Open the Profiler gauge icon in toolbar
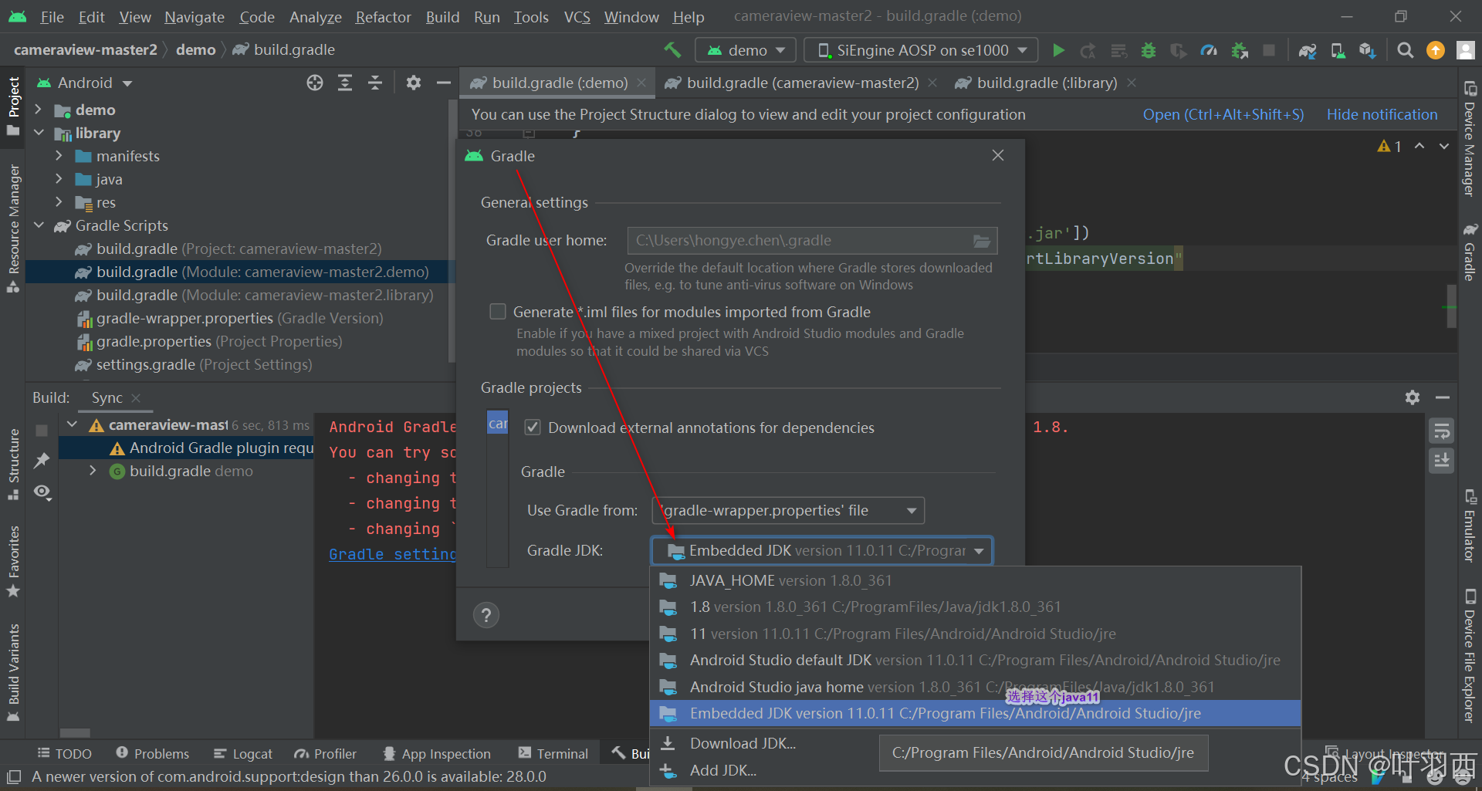The width and height of the screenshot is (1482, 791). pyautogui.click(x=1209, y=50)
